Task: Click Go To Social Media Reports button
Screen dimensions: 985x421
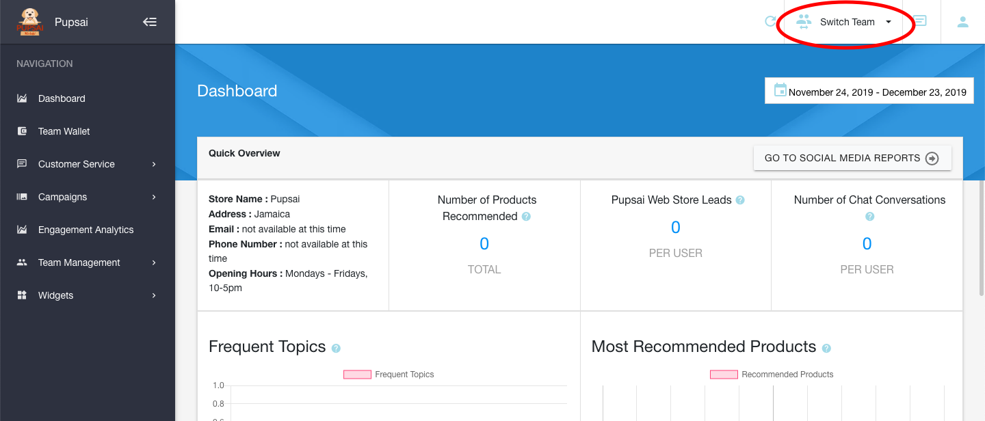Action: [x=852, y=158]
